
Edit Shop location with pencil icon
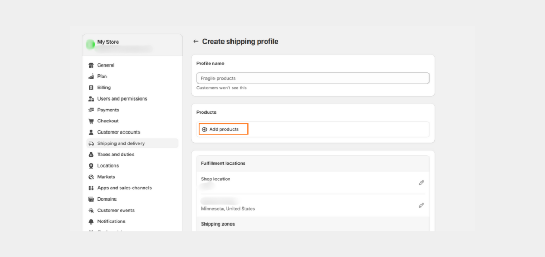click(422, 183)
